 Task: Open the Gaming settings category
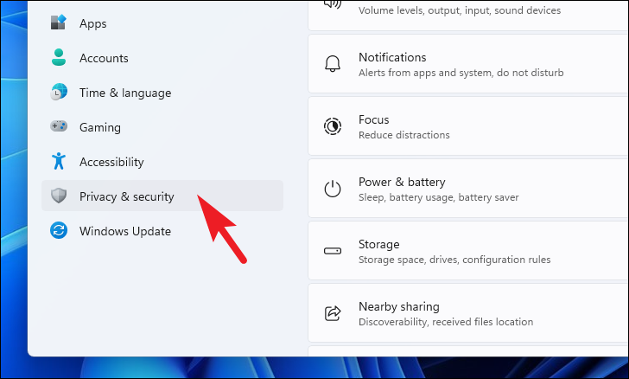click(162, 127)
